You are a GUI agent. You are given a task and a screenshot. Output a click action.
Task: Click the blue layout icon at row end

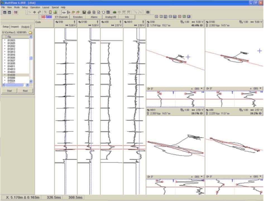pyautogui.click(x=189, y=16)
